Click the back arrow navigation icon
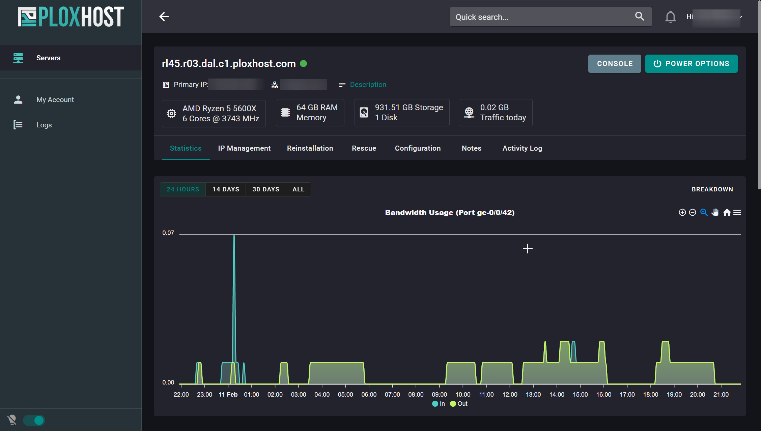This screenshot has height=431, width=761. [x=165, y=16]
